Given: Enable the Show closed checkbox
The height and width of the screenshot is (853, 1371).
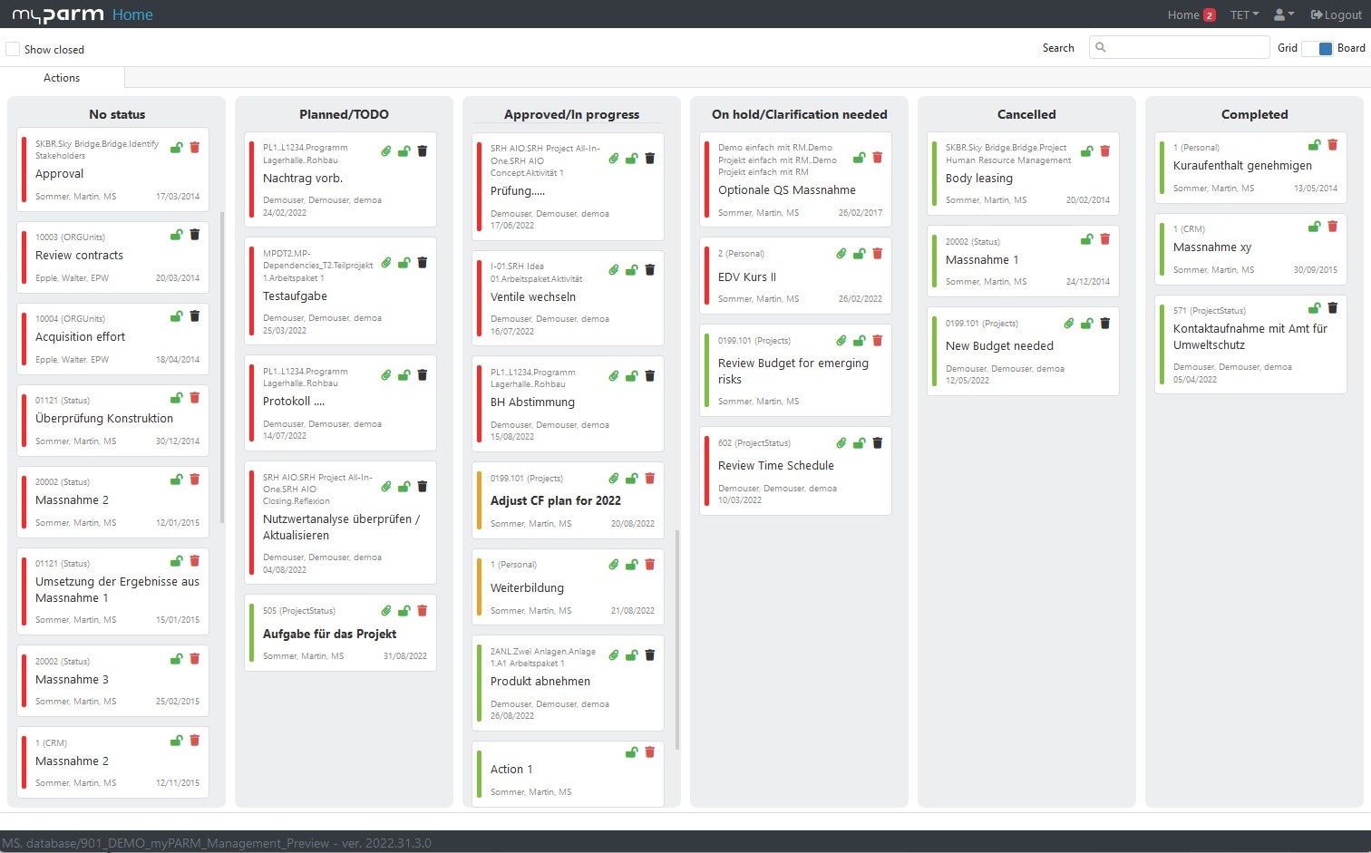Looking at the screenshot, I should pos(13,49).
